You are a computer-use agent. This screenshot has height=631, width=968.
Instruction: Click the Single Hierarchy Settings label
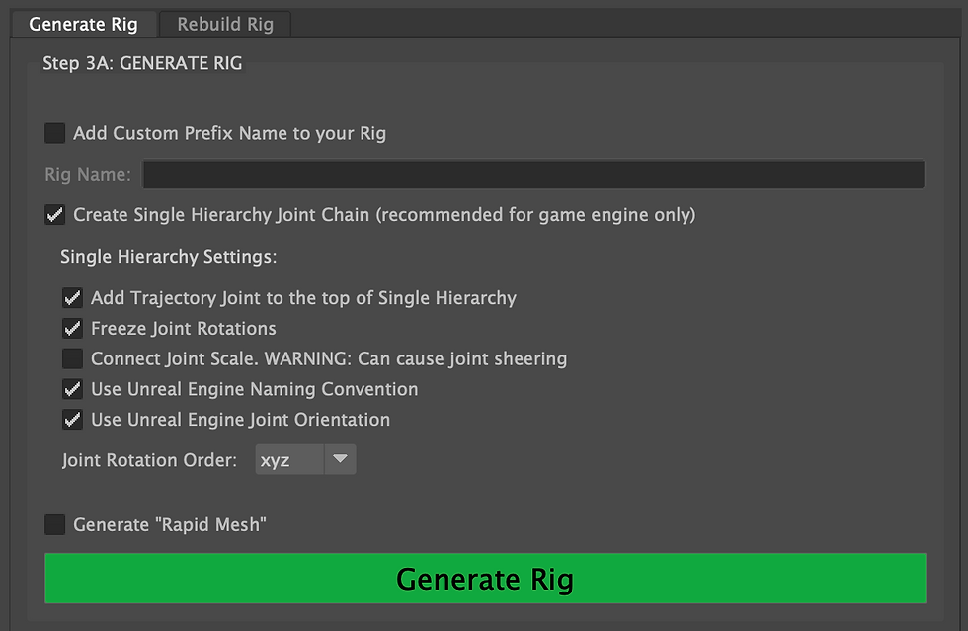(169, 257)
